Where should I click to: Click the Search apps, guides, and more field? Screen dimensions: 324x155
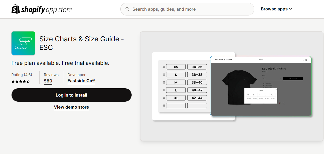coord(187,9)
